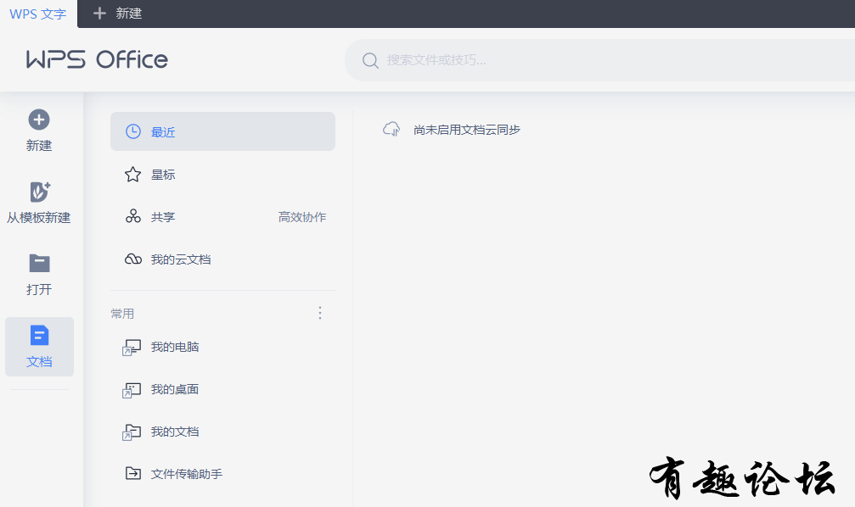855x507 pixels.
Task: Click the 文档 label in sidebar
Action: 39,362
